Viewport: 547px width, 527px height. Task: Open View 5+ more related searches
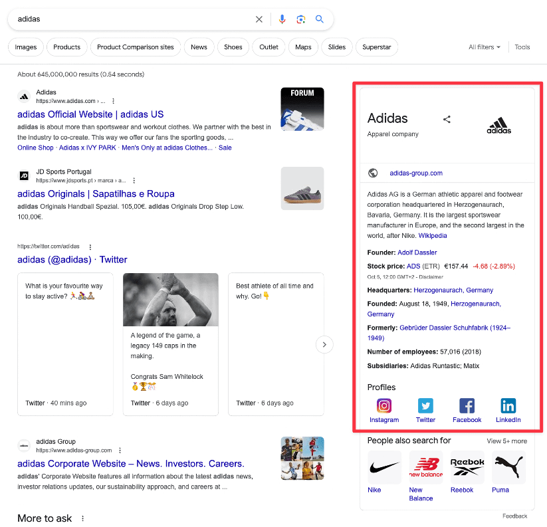[x=506, y=441]
